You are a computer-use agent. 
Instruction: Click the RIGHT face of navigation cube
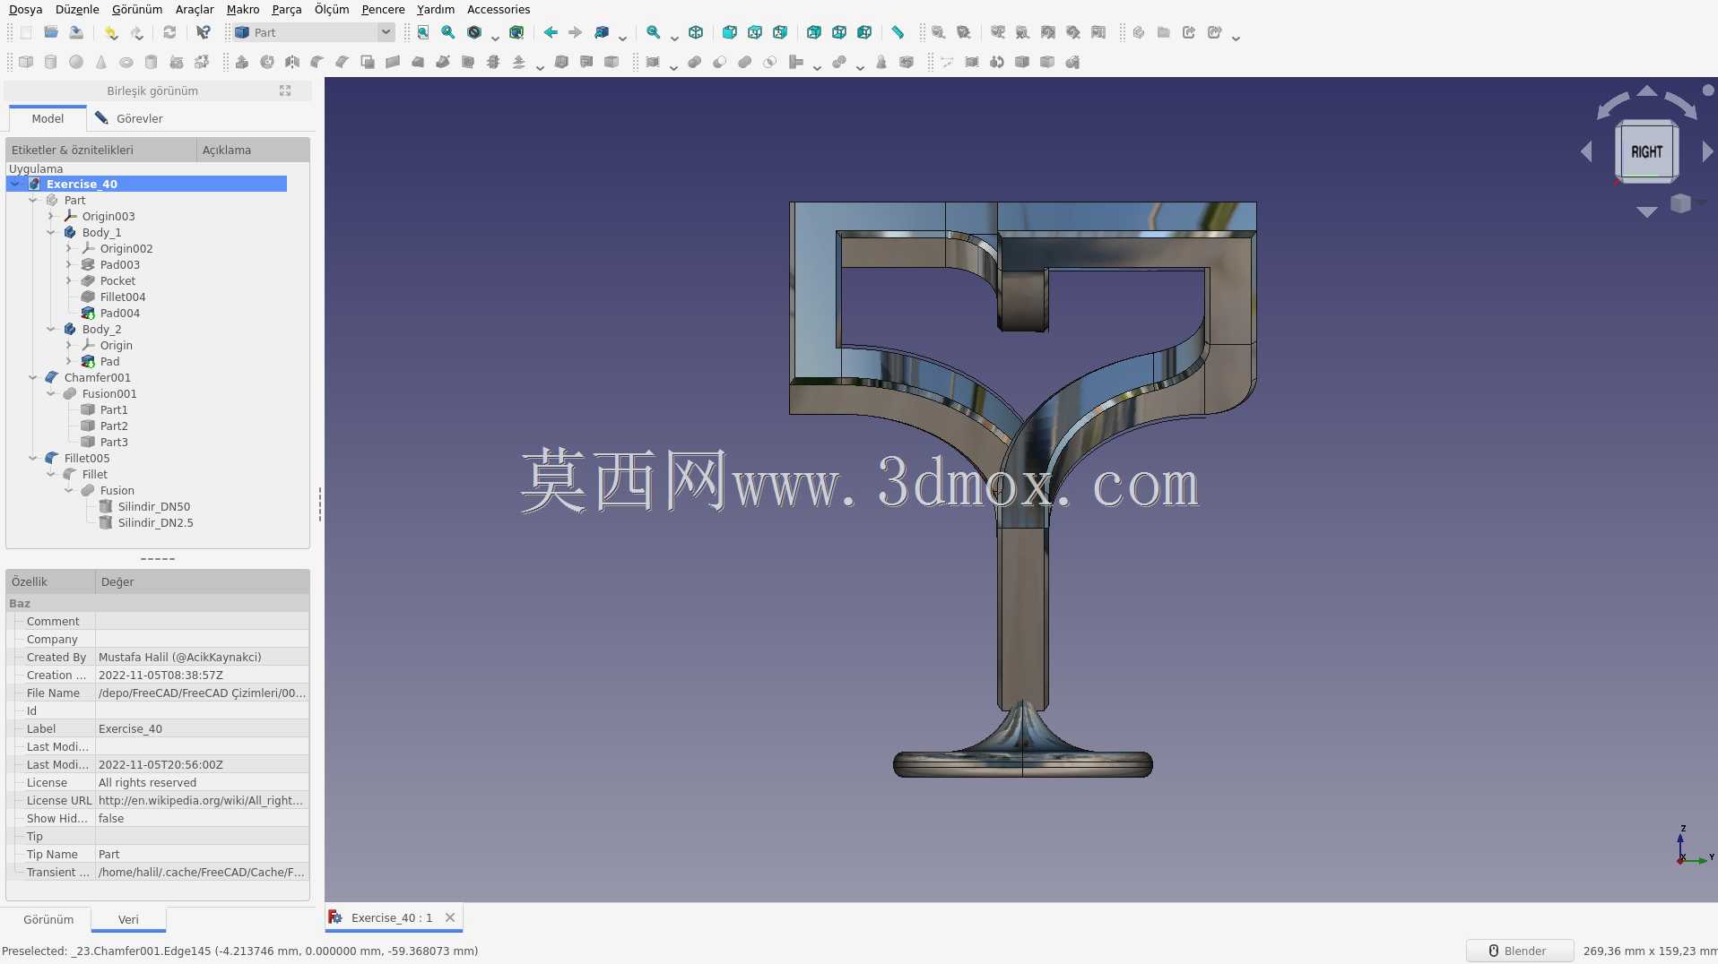[x=1646, y=151]
